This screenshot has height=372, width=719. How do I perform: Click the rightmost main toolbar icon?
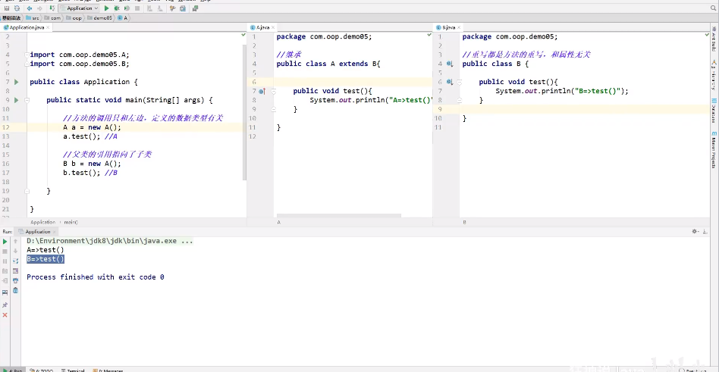(196, 8)
